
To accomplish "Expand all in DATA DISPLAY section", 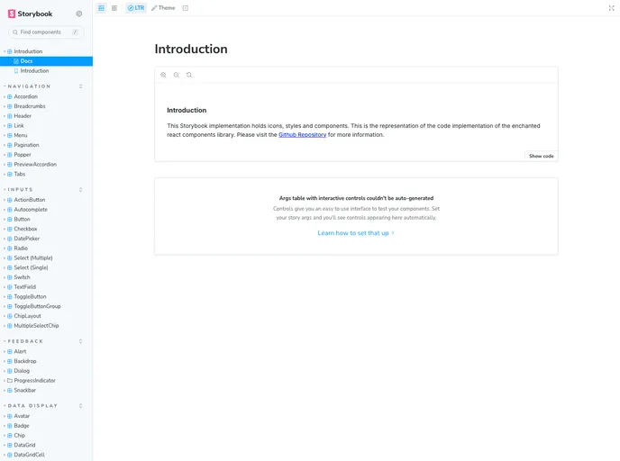I will click(x=81, y=406).
